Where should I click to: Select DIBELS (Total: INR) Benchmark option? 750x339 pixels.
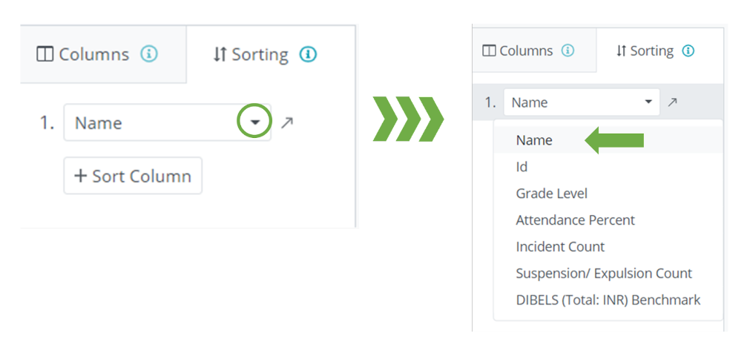pos(608,300)
